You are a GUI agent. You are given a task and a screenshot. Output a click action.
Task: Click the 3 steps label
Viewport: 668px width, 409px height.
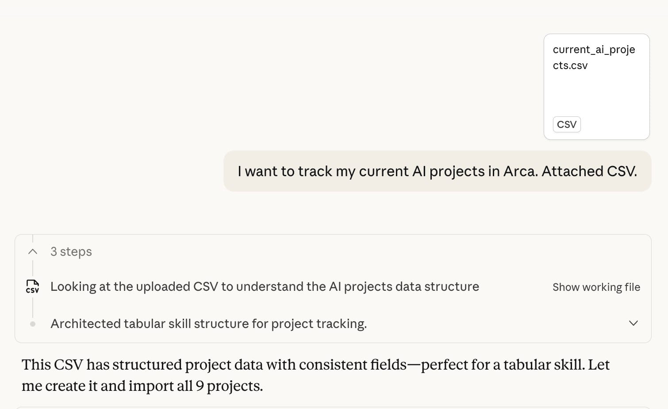71,251
